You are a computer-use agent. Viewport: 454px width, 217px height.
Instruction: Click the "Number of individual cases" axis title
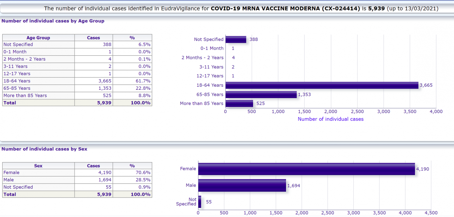pos(331,119)
